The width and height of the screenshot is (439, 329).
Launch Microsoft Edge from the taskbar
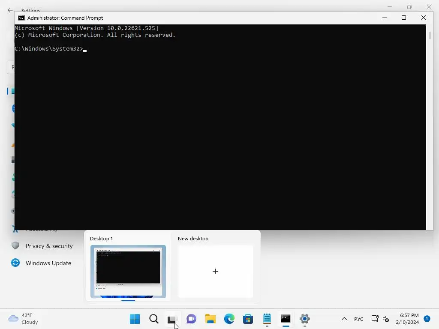[229, 319]
